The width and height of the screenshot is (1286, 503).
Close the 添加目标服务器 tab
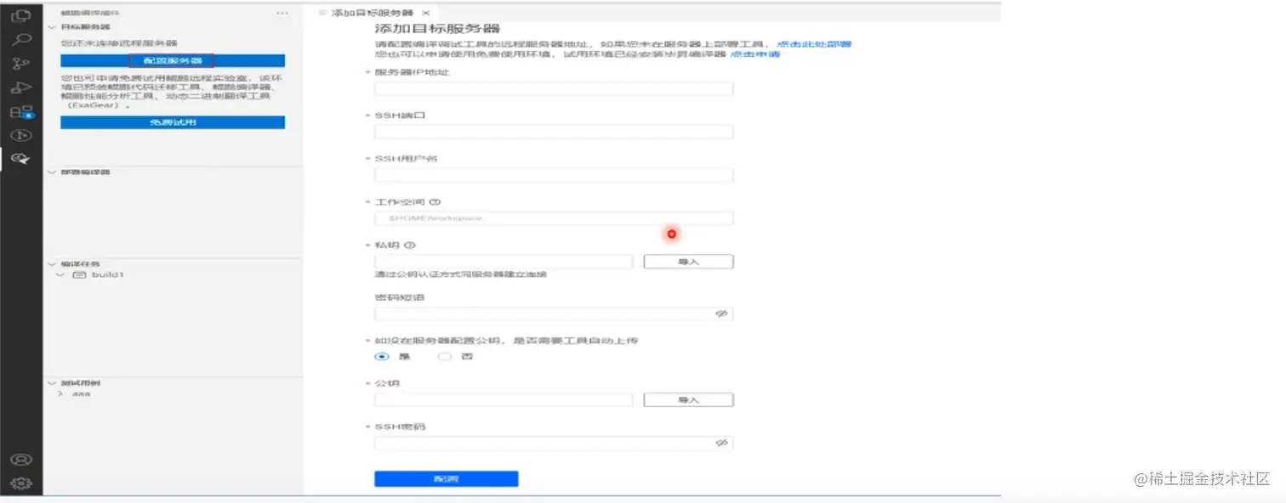pos(426,14)
